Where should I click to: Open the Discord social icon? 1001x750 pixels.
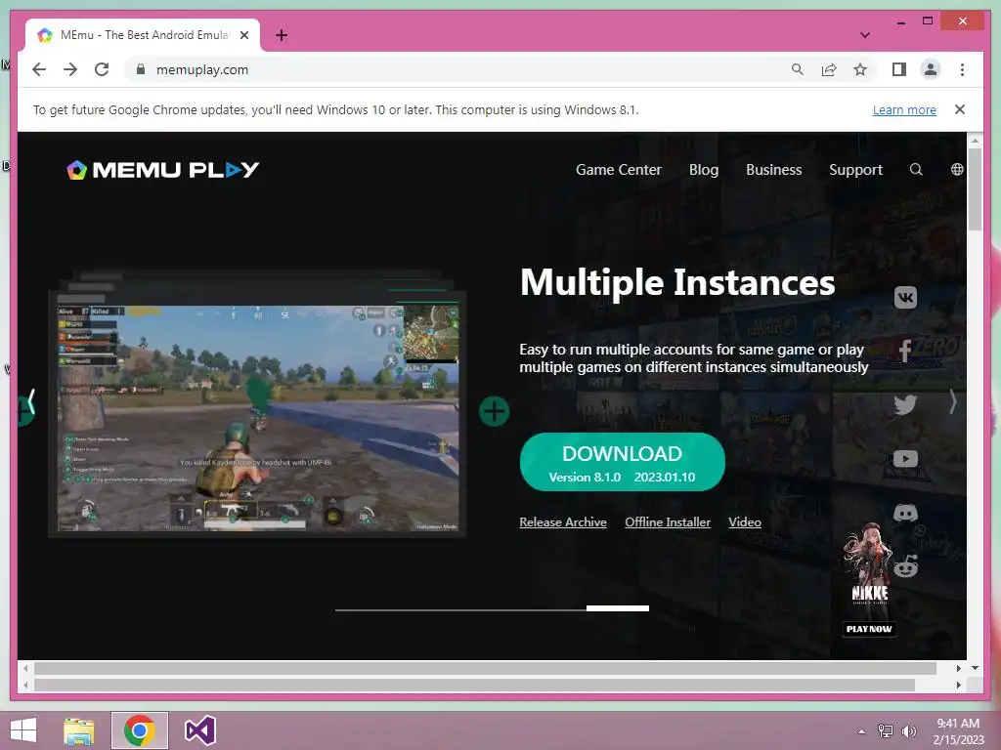tap(905, 513)
